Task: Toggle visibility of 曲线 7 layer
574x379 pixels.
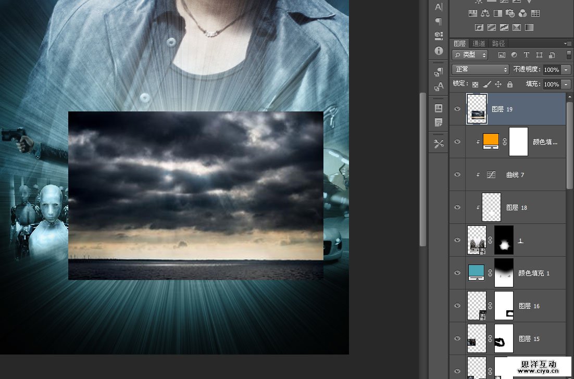Action: pos(457,174)
